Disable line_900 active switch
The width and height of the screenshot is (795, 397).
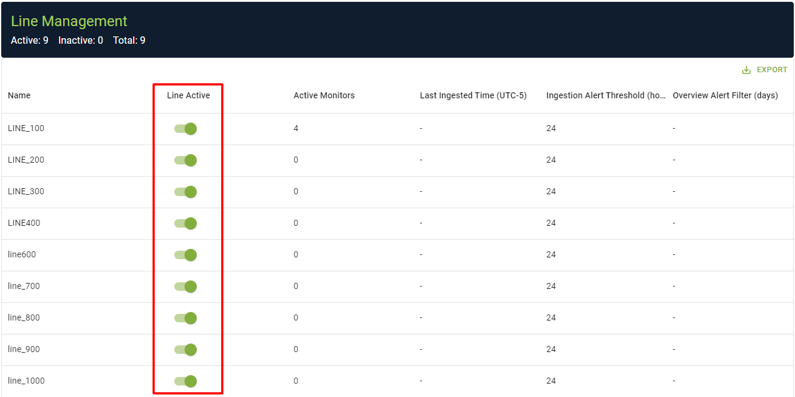(186, 350)
